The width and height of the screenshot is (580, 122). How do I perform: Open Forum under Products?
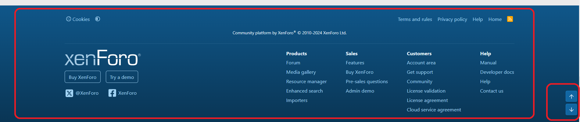coord(293,63)
